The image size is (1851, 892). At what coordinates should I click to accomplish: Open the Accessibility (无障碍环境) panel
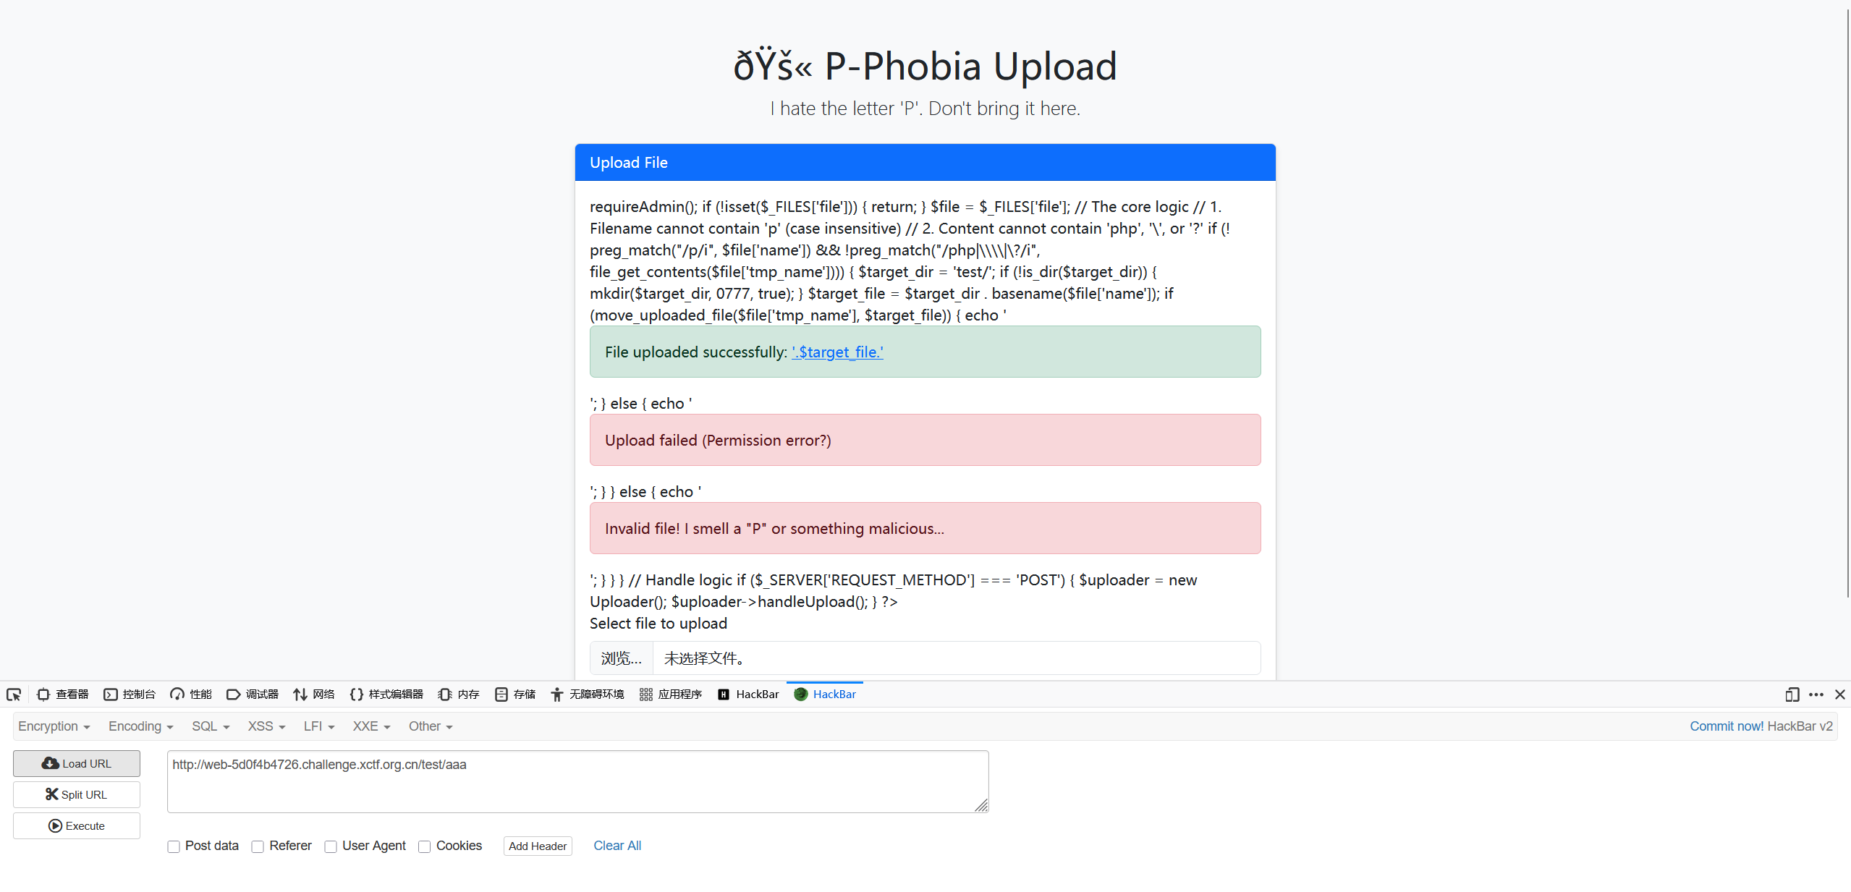587,695
